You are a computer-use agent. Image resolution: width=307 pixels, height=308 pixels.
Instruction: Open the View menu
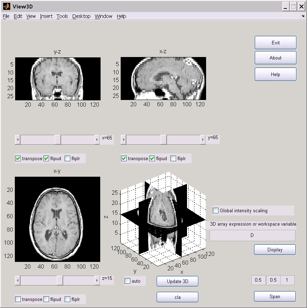coord(31,16)
